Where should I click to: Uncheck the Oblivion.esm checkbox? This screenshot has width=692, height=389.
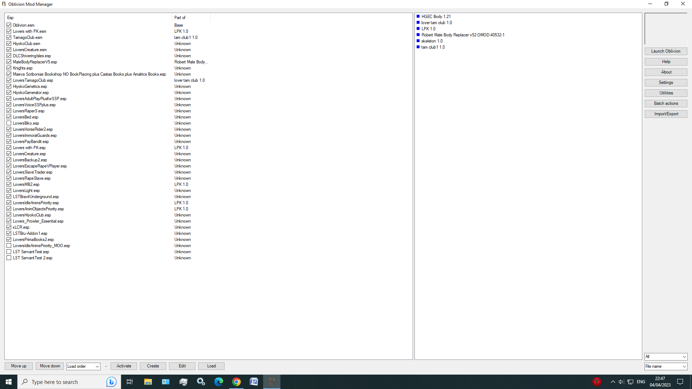click(x=9, y=25)
